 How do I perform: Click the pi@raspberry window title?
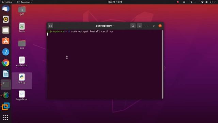(105, 26)
